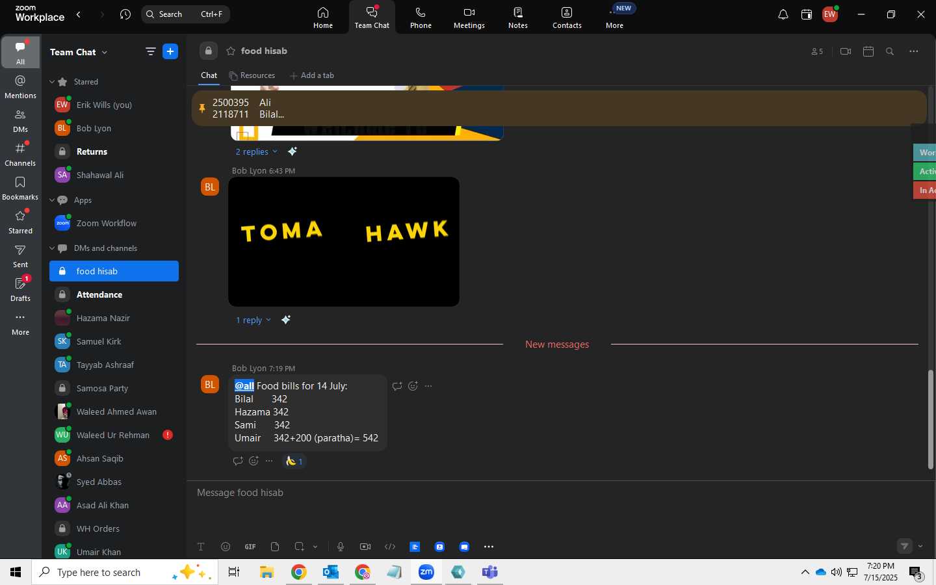Click the Search box at top
This screenshot has height=585, width=936.
[x=185, y=14]
